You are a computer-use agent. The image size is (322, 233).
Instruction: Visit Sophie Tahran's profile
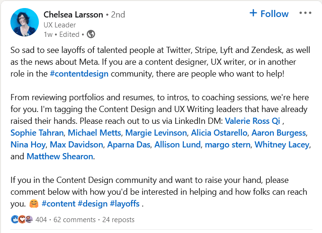point(37,133)
